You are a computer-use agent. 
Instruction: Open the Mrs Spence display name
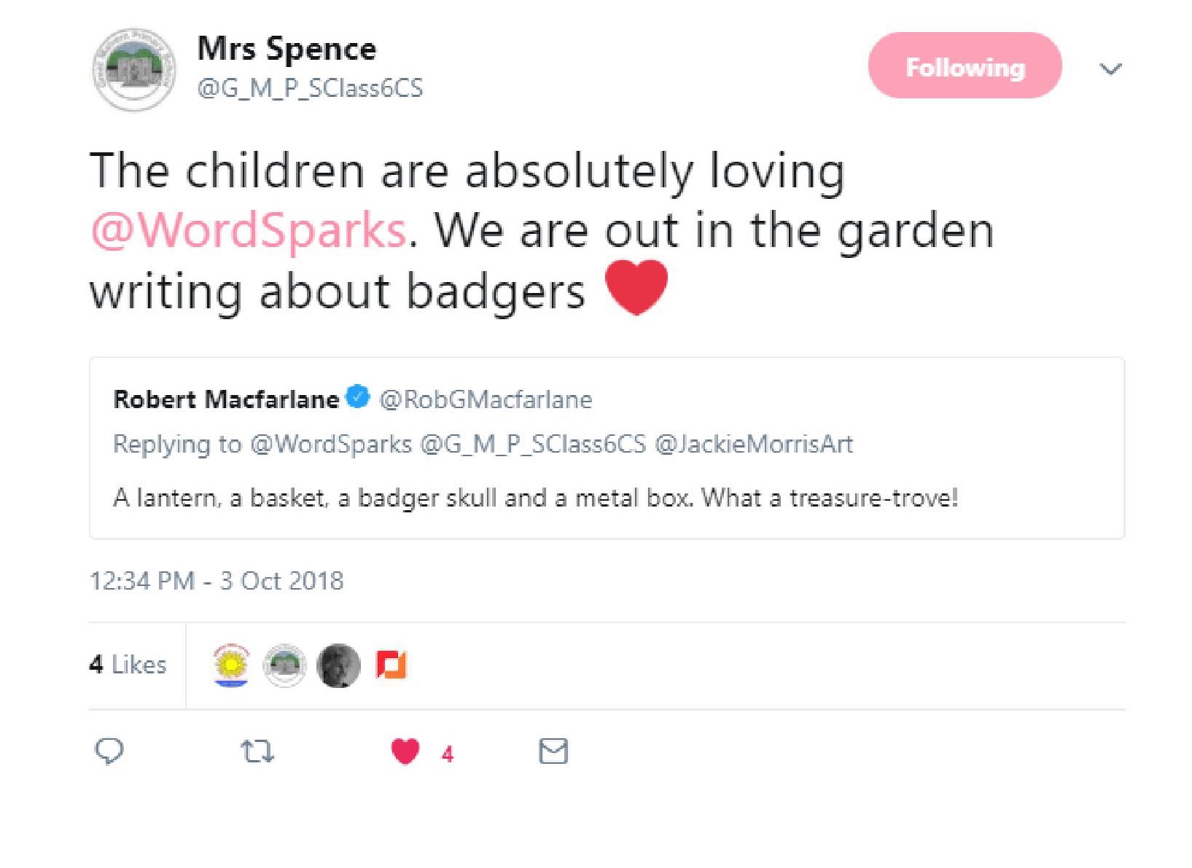tap(287, 50)
